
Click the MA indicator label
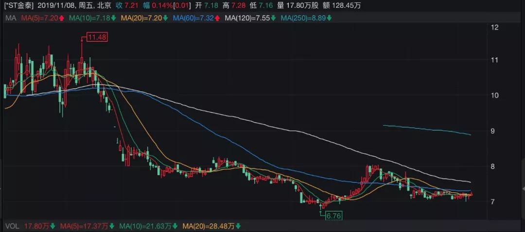(11, 18)
